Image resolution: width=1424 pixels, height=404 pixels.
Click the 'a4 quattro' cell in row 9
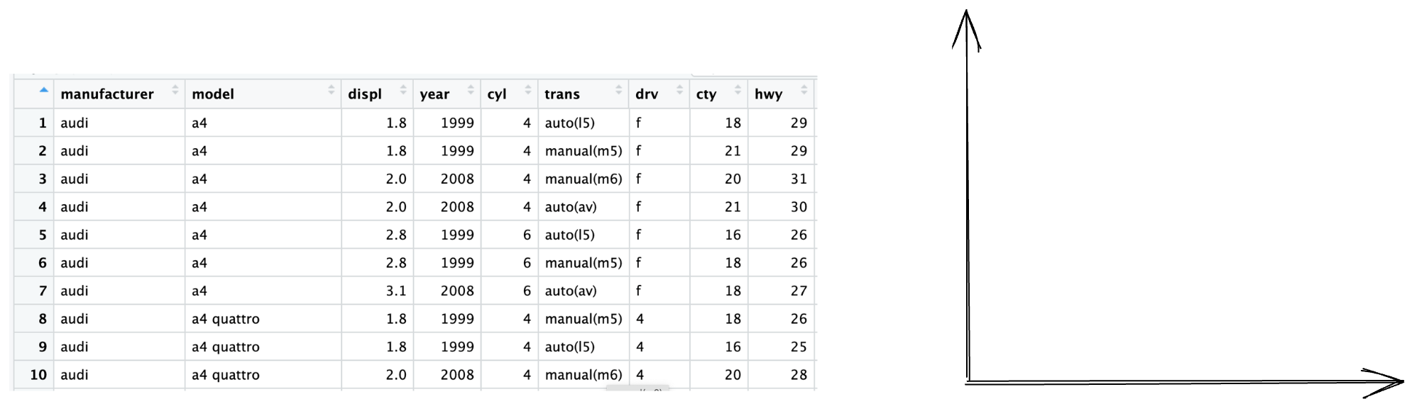coord(226,347)
